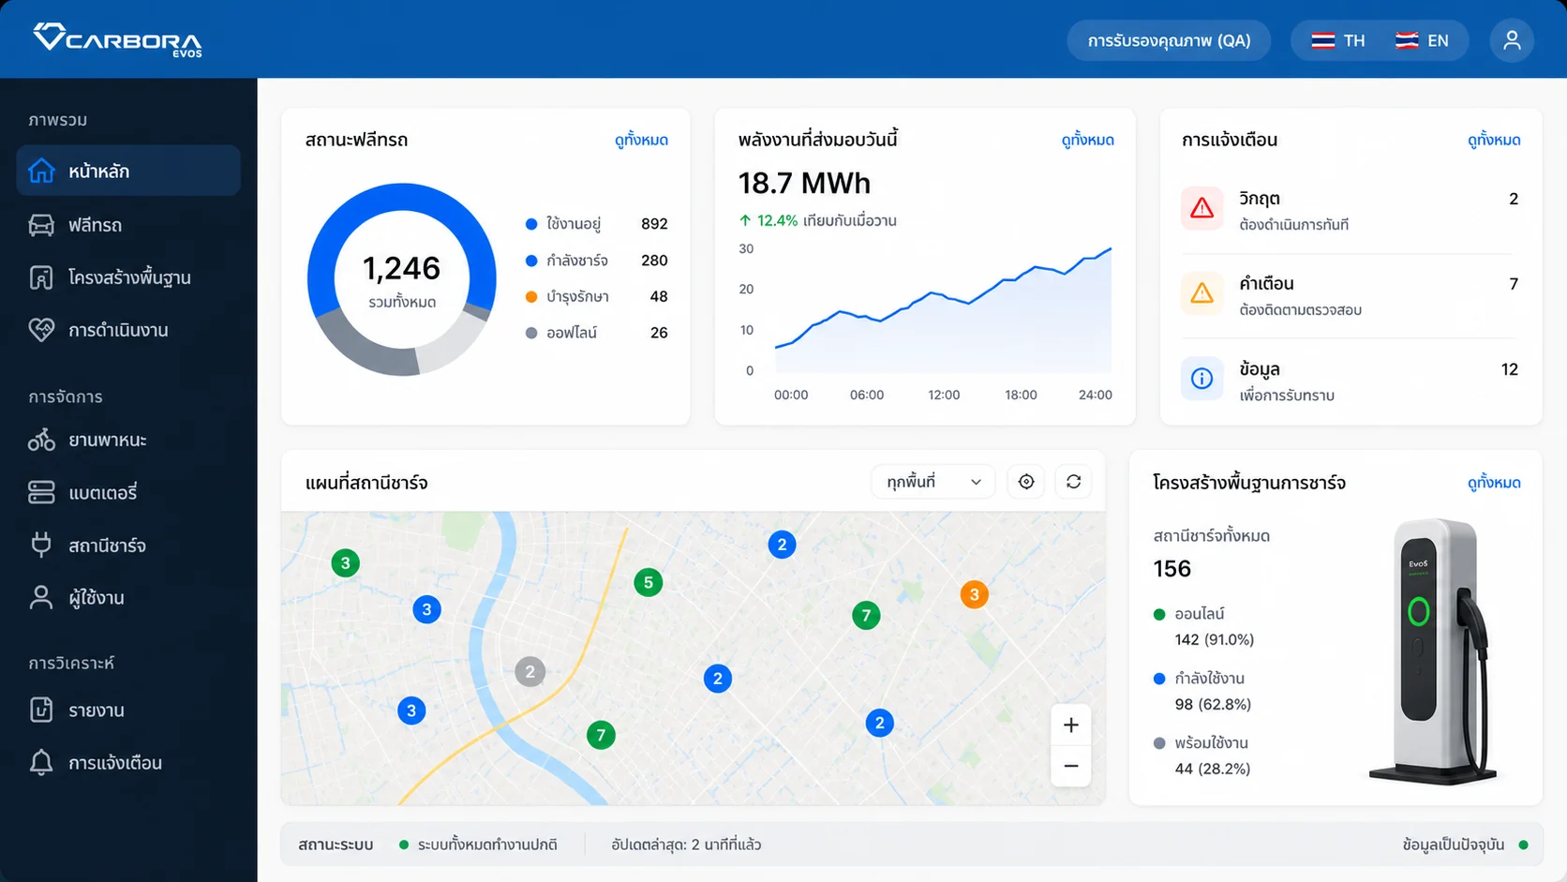The image size is (1567, 882).
Task: Click the การรับรองคุณภาพ (QA) button
Action: (1169, 41)
